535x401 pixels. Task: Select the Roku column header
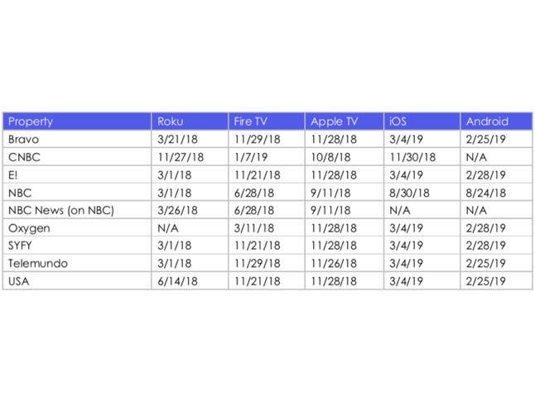(169, 122)
